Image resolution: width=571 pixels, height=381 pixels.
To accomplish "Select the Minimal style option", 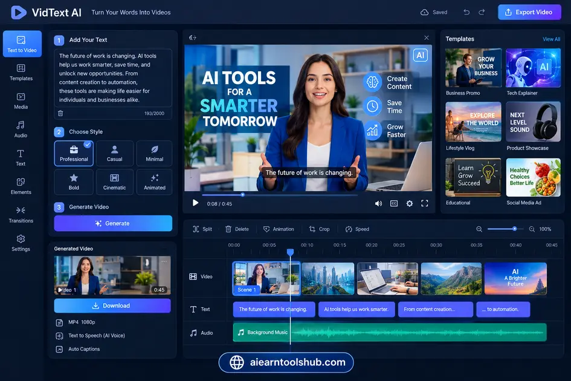I will (x=155, y=153).
